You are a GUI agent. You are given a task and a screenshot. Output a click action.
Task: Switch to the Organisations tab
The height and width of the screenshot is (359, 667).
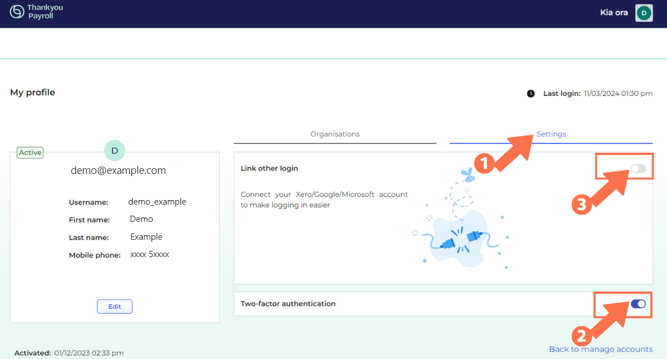tap(335, 134)
